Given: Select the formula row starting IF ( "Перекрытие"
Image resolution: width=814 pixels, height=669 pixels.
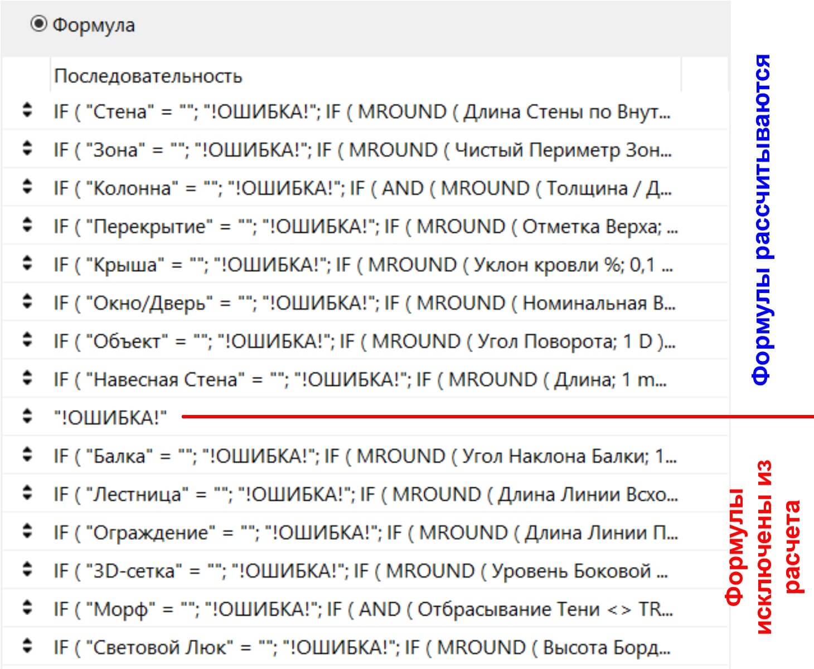Looking at the screenshot, I should (365, 226).
